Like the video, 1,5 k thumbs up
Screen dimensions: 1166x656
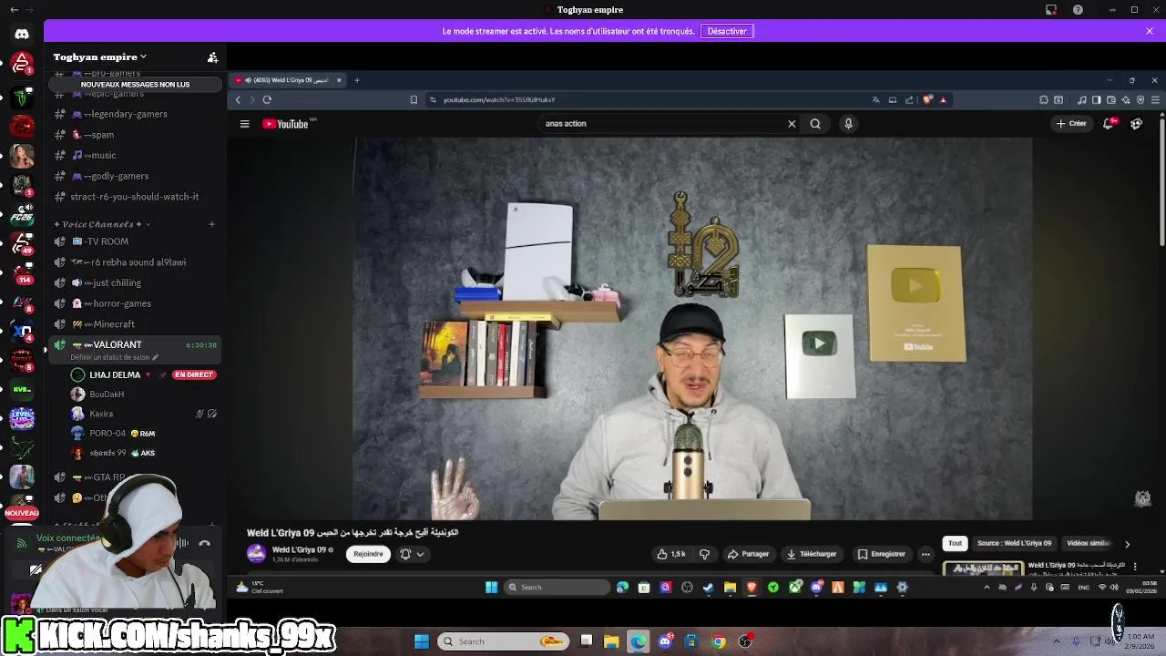[x=671, y=554]
